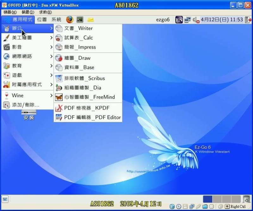This screenshot has width=253, height=211.
Task: Switch to the fourth workspace
Action: click(x=236, y=199)
